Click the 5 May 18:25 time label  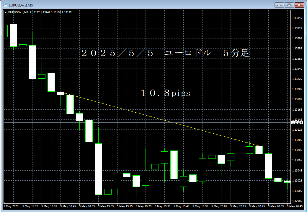[x=30, y=206]
